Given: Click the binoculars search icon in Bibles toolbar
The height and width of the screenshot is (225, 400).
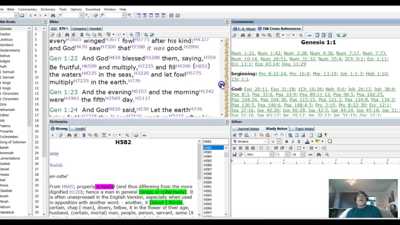Looking at the screenshot, I should pyautogui.click(x=67, y=35).
